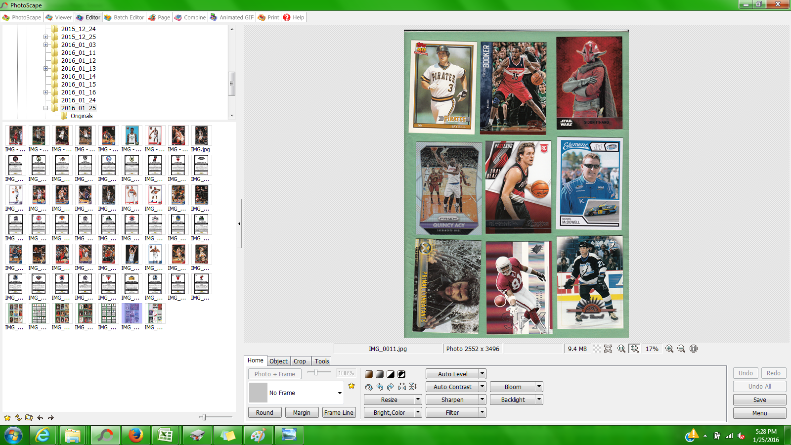This screenshot has height=445, width=791.
Task: Open the Filter dropdown arrow
Action: (x=483, y=412)
